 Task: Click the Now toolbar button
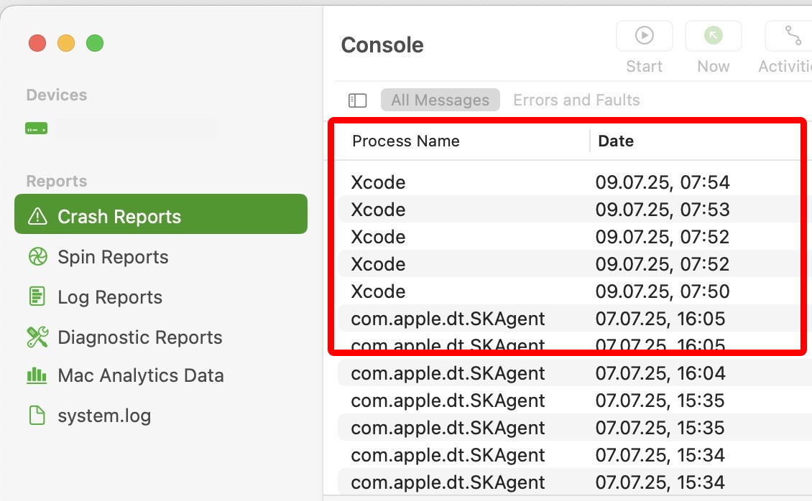[x=713, y=36]
